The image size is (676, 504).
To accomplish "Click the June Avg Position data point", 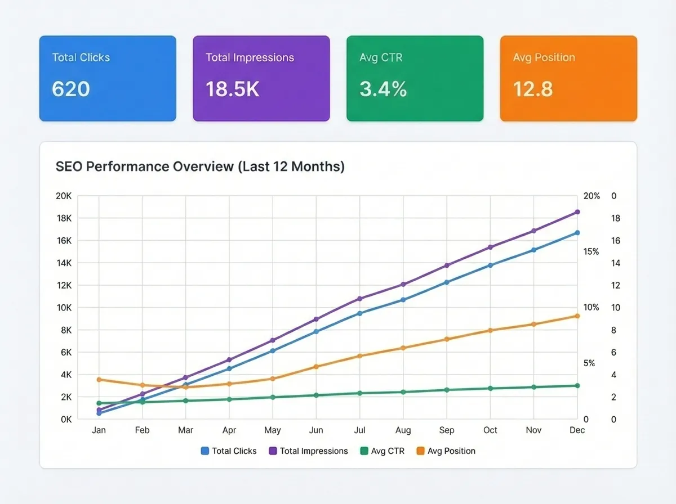I will pos(317,367).
